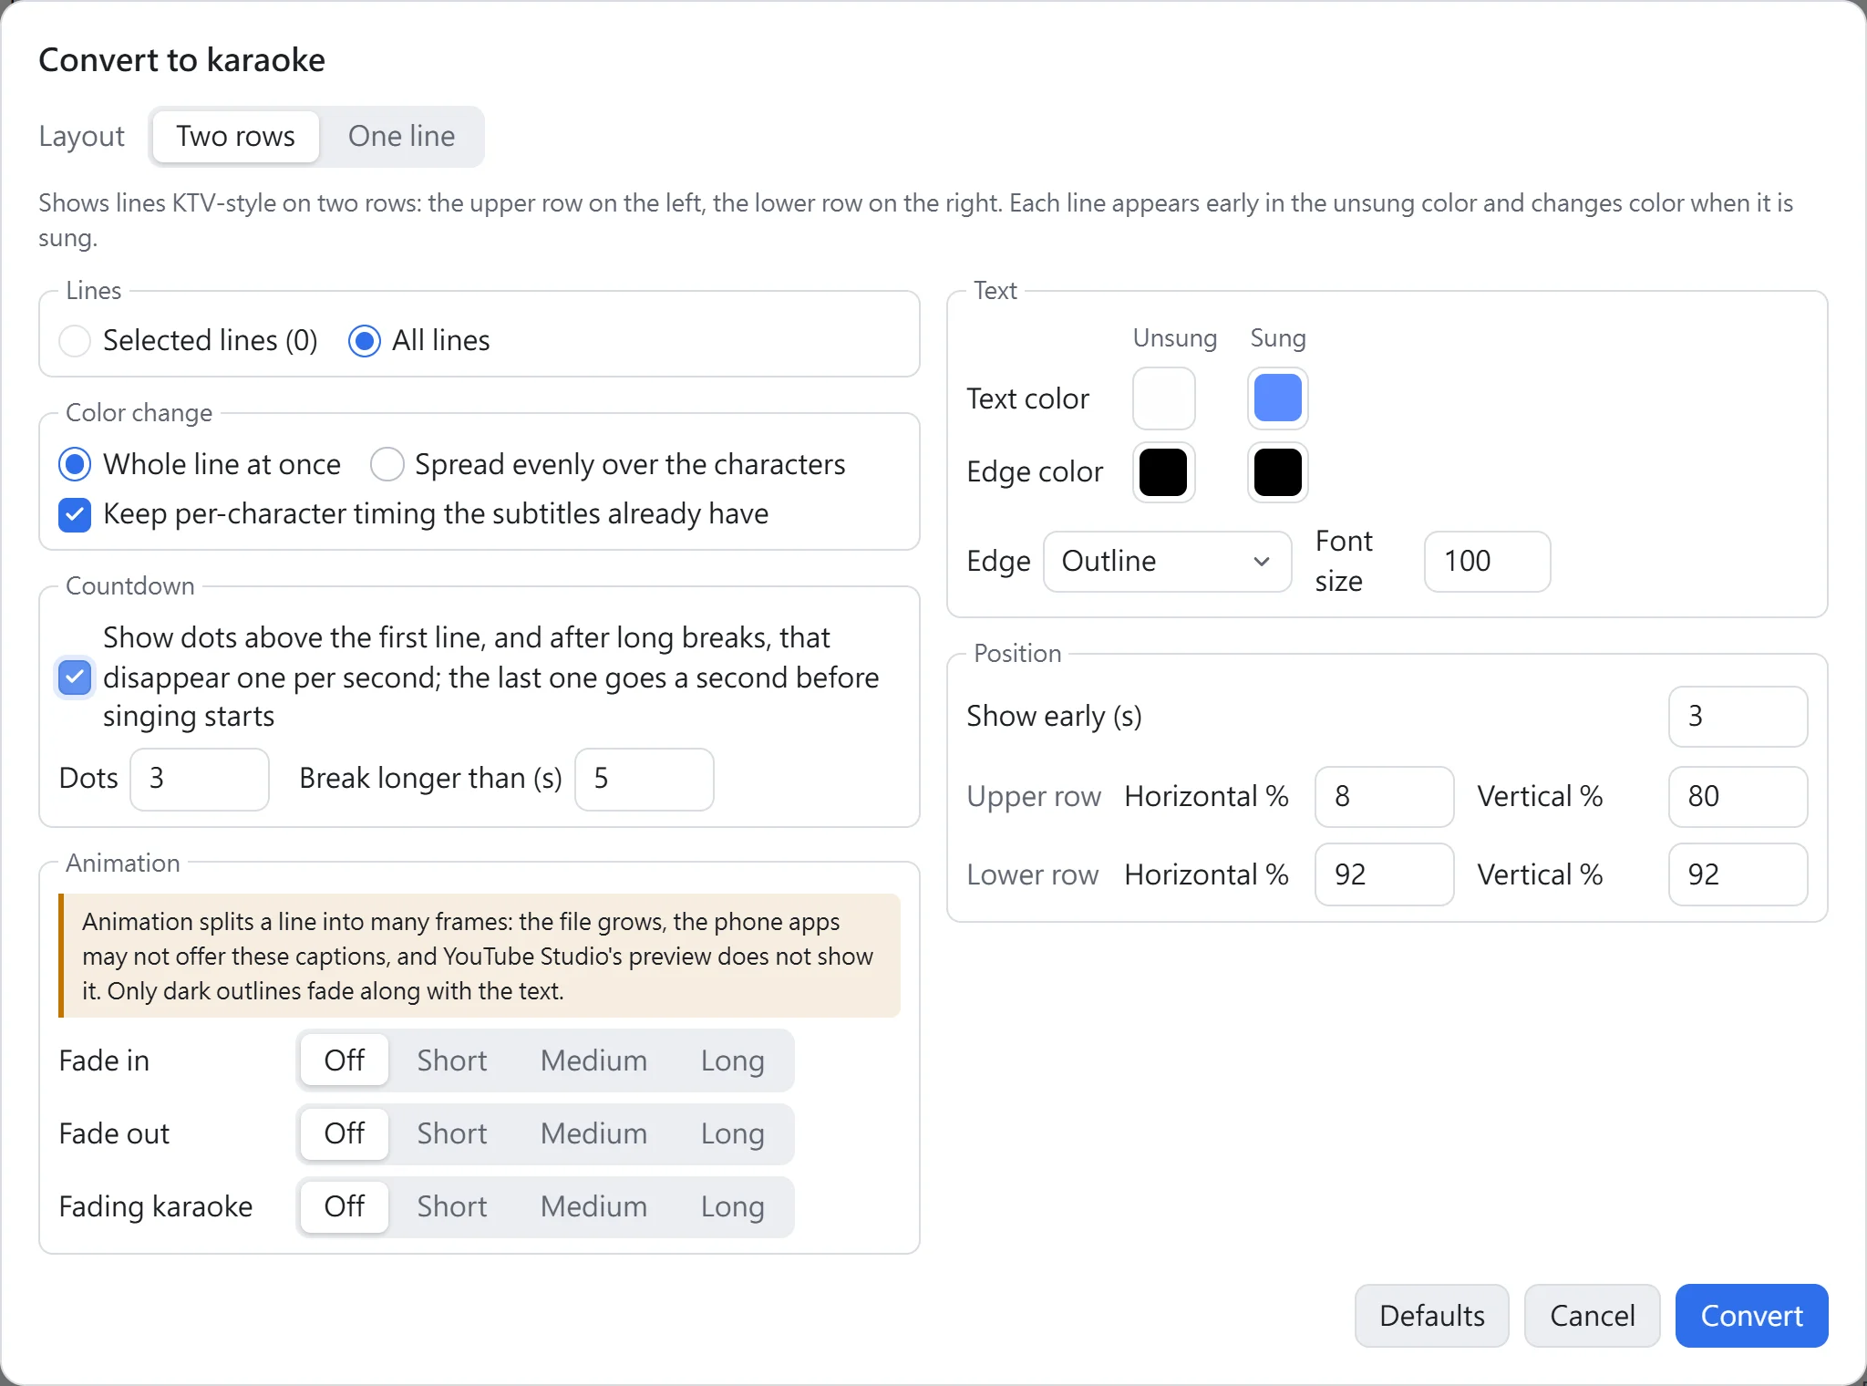
Task: Set Fading karaoke to Short
Action: [452, 1206]
